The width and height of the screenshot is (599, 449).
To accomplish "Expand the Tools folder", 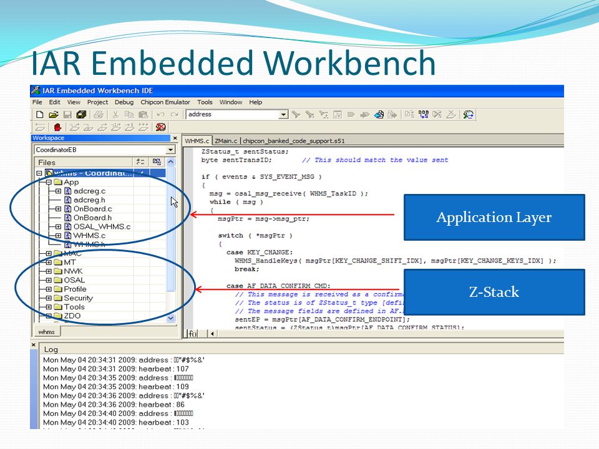I will click(x=49, y=307).
